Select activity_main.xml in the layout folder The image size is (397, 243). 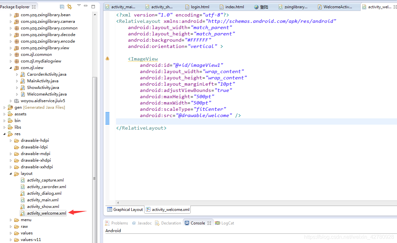coord(43,200)
